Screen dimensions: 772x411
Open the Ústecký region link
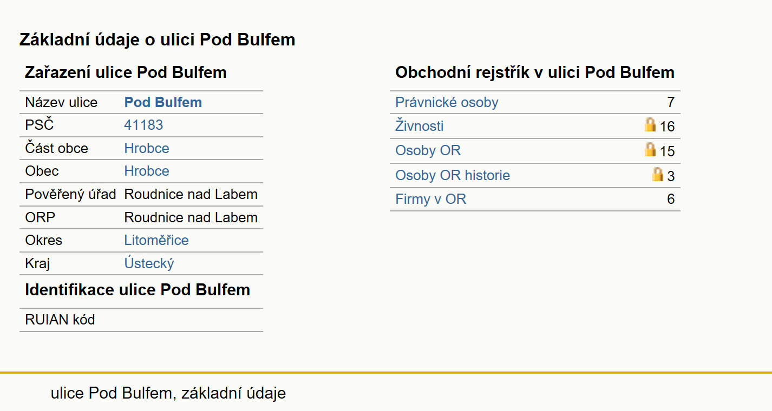(x=149, y=263)
